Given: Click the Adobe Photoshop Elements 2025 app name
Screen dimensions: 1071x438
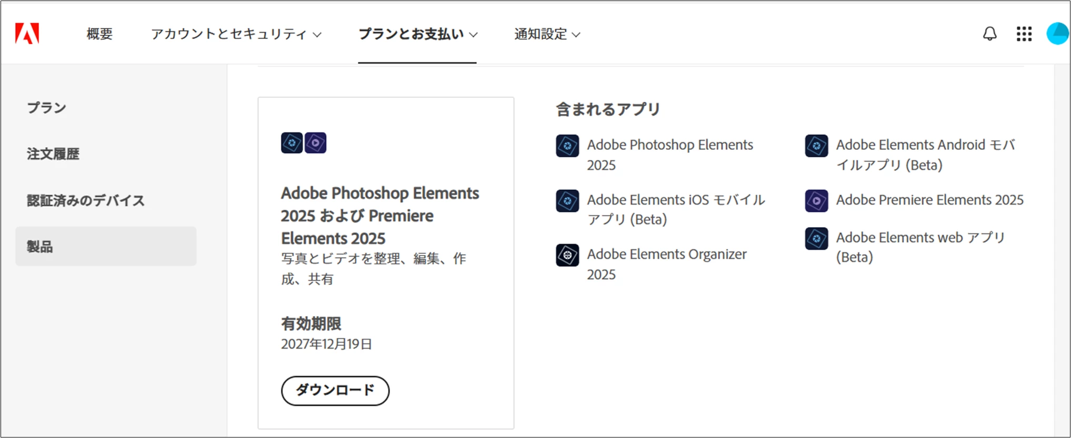Looking at the screenshot, I should pyautogui.click(x=670, y=155).
